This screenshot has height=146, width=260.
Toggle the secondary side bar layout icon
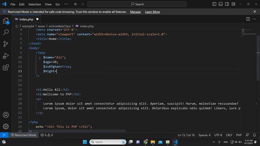pyautogui.click(x=227, y=4)
